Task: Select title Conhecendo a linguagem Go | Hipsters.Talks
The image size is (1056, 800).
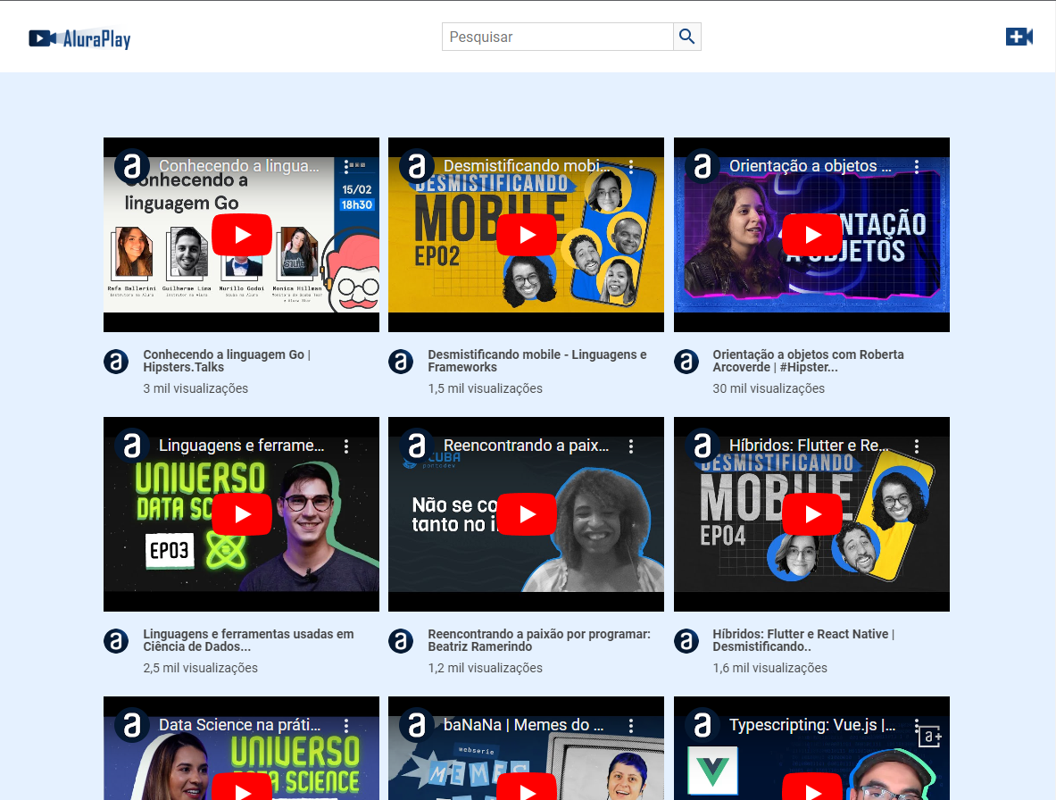Action: pyautogui.click(x=227, y=361)
